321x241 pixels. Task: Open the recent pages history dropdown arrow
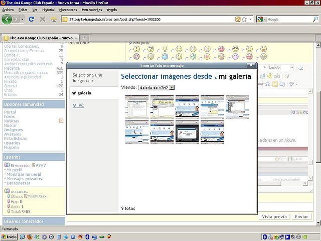click(x=22, y=19)
